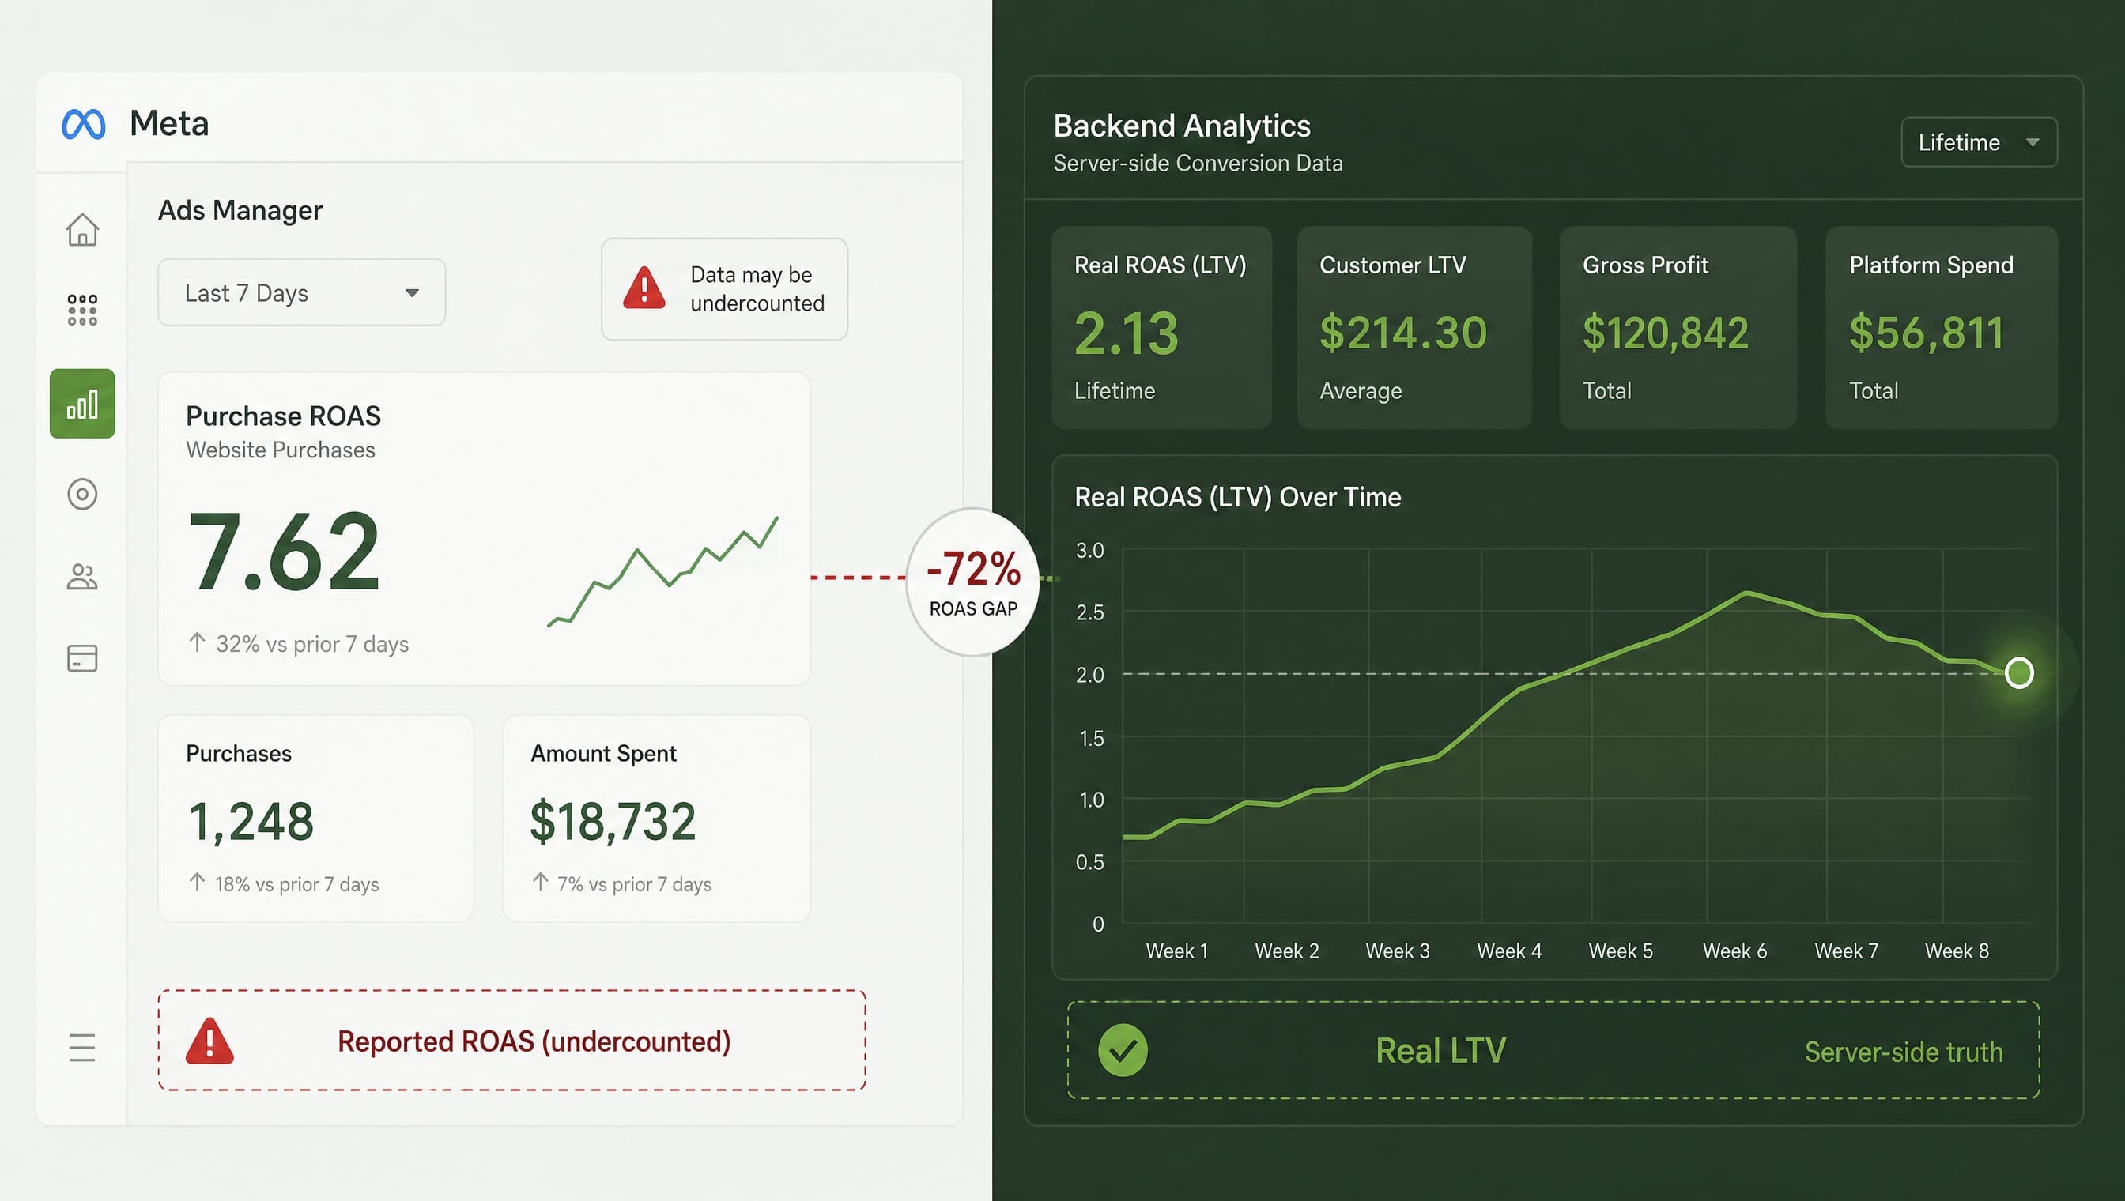This screenshot has height=1201, width=2125.
Task: Click the Week 5 axis label
Action: (1621, 951)
